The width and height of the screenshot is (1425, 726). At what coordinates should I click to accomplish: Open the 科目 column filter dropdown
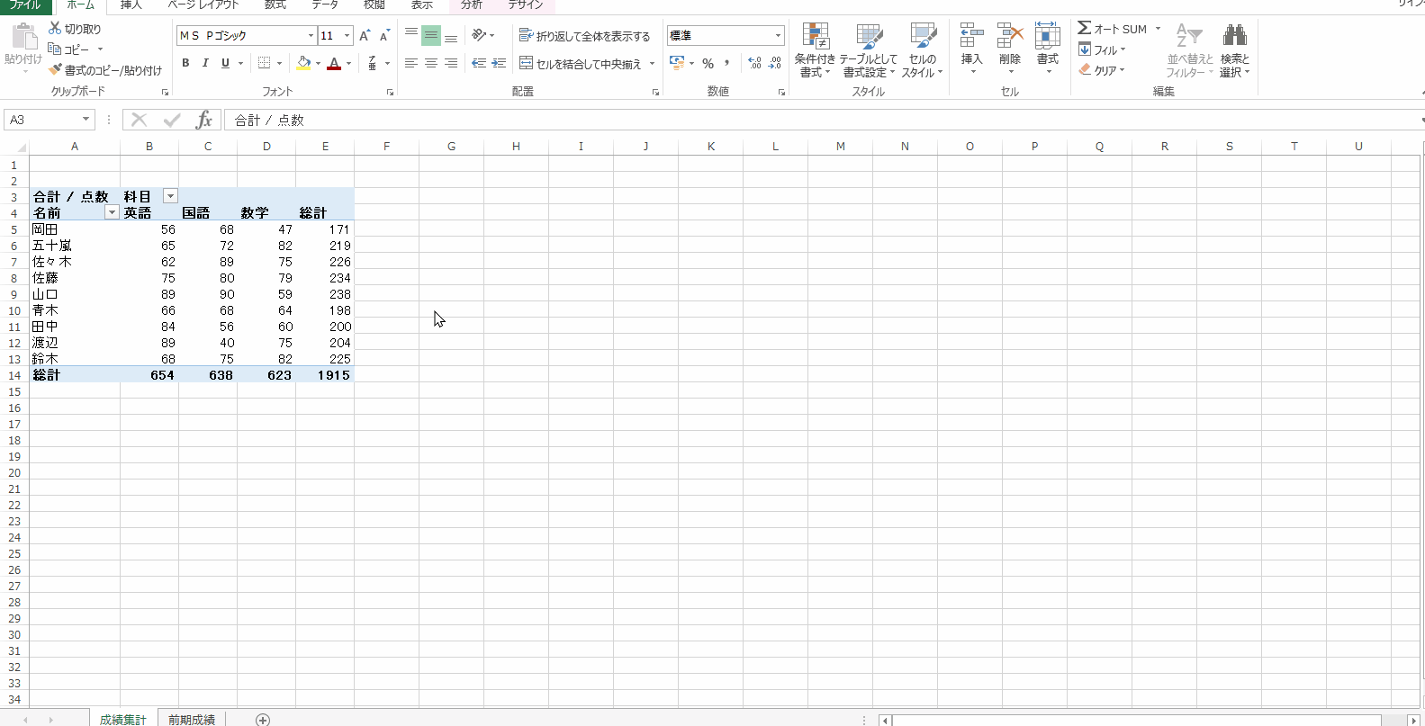coord(170,196)
